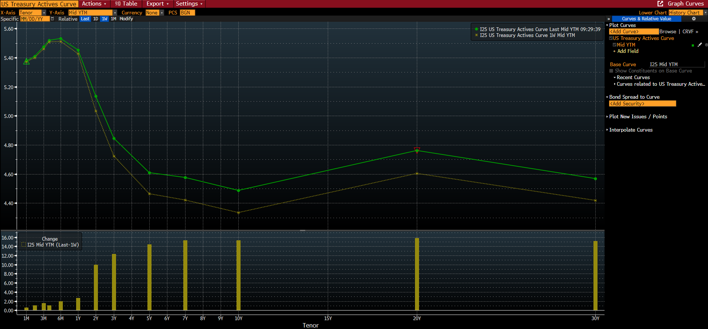Click the Browse link next to Add Curve

(x=667, y=32)
